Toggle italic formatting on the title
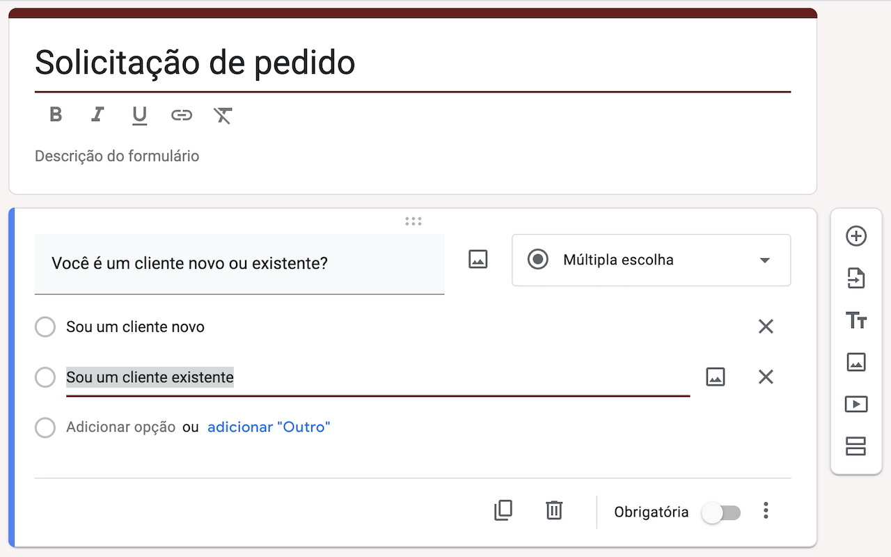This screenshot has height=557, width=891. (97, 115)
